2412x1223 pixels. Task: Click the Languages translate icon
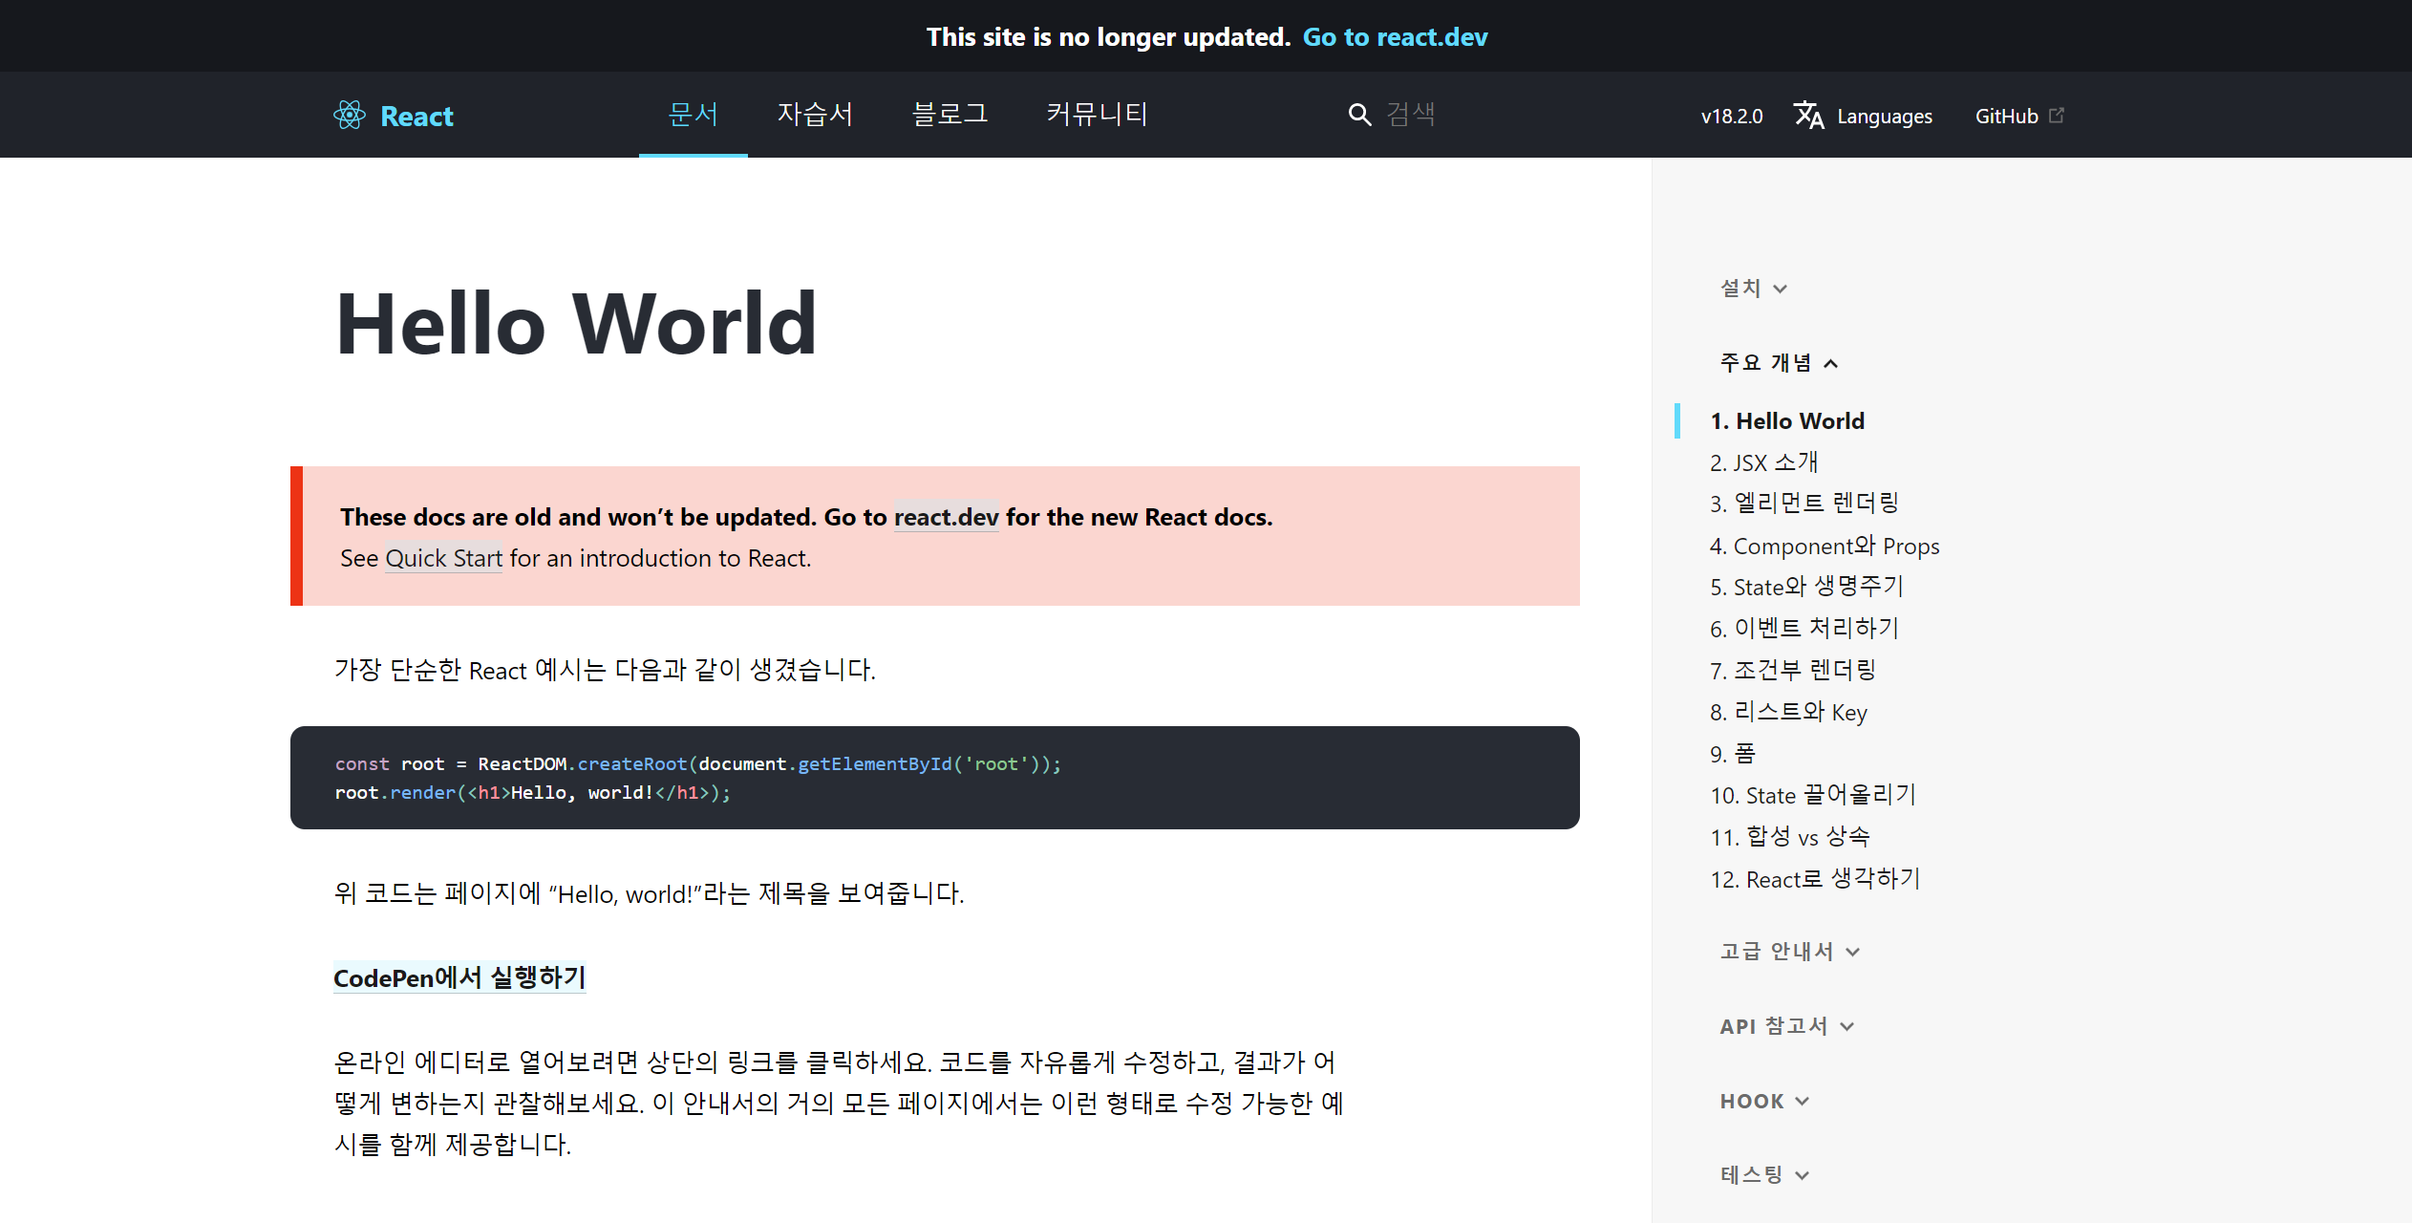[x=1808, y=116]
